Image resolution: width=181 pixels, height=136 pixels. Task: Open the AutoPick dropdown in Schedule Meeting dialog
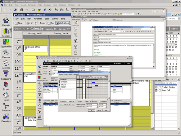(x=67, y=104)
